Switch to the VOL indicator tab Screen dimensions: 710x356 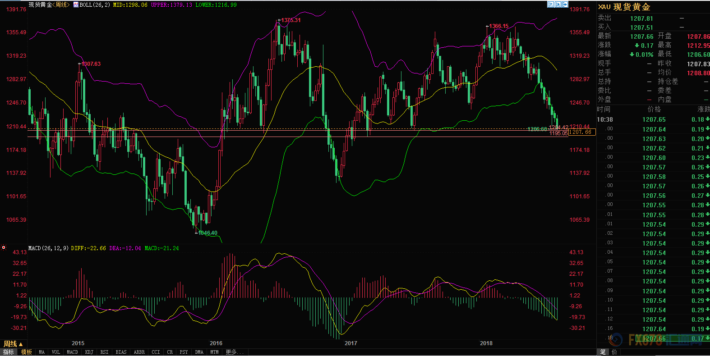pyautogui.click(x=56, y=352)
